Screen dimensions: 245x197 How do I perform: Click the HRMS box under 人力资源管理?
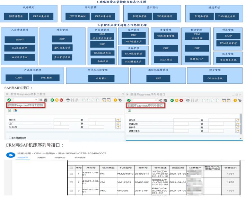[x=17, y=39]
